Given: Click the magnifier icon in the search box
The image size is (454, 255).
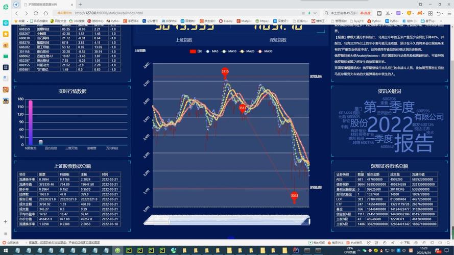Looking at the screenshot, I should pyautogui.click(x=326, y=13).
